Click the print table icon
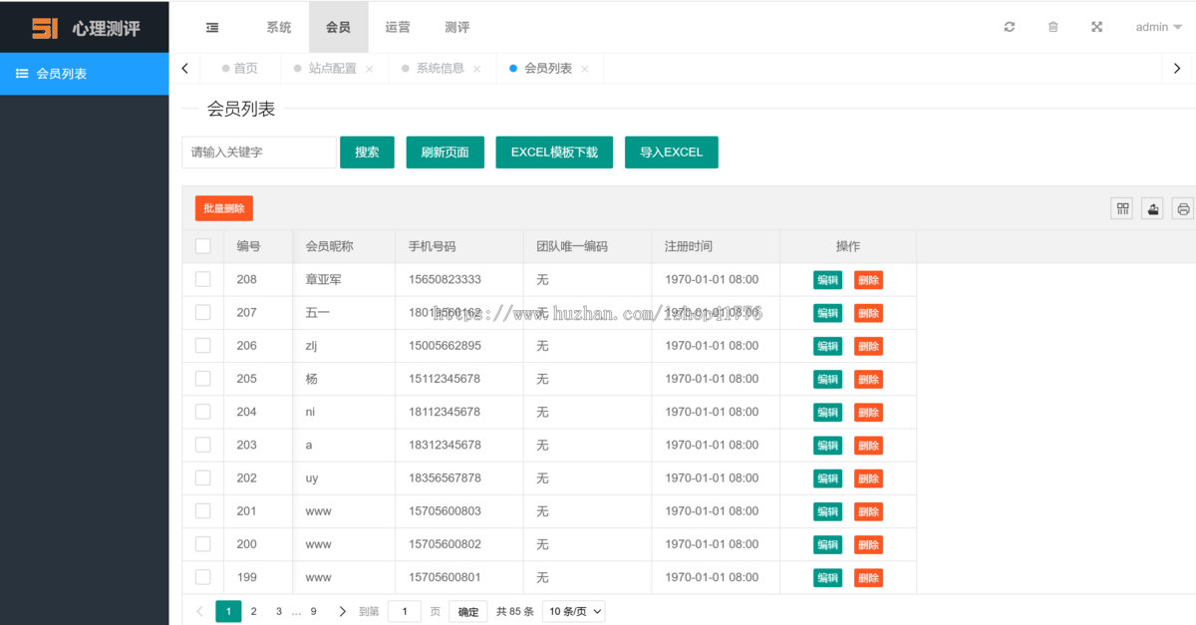Image resolution: width=1196 pixels, height=625 pixels. [x=1183, y=208]
